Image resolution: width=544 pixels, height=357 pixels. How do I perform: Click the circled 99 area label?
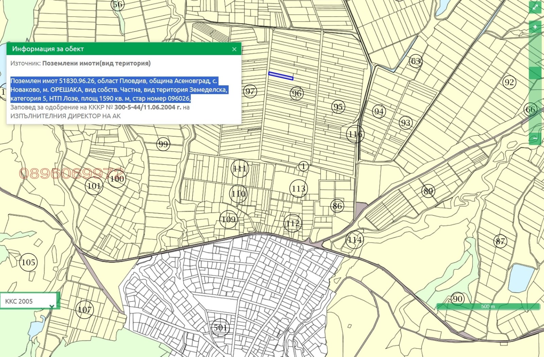tap(163, 144)
